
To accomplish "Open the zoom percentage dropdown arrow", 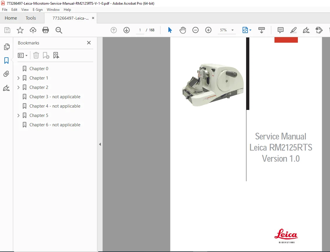I will point(233,30).
